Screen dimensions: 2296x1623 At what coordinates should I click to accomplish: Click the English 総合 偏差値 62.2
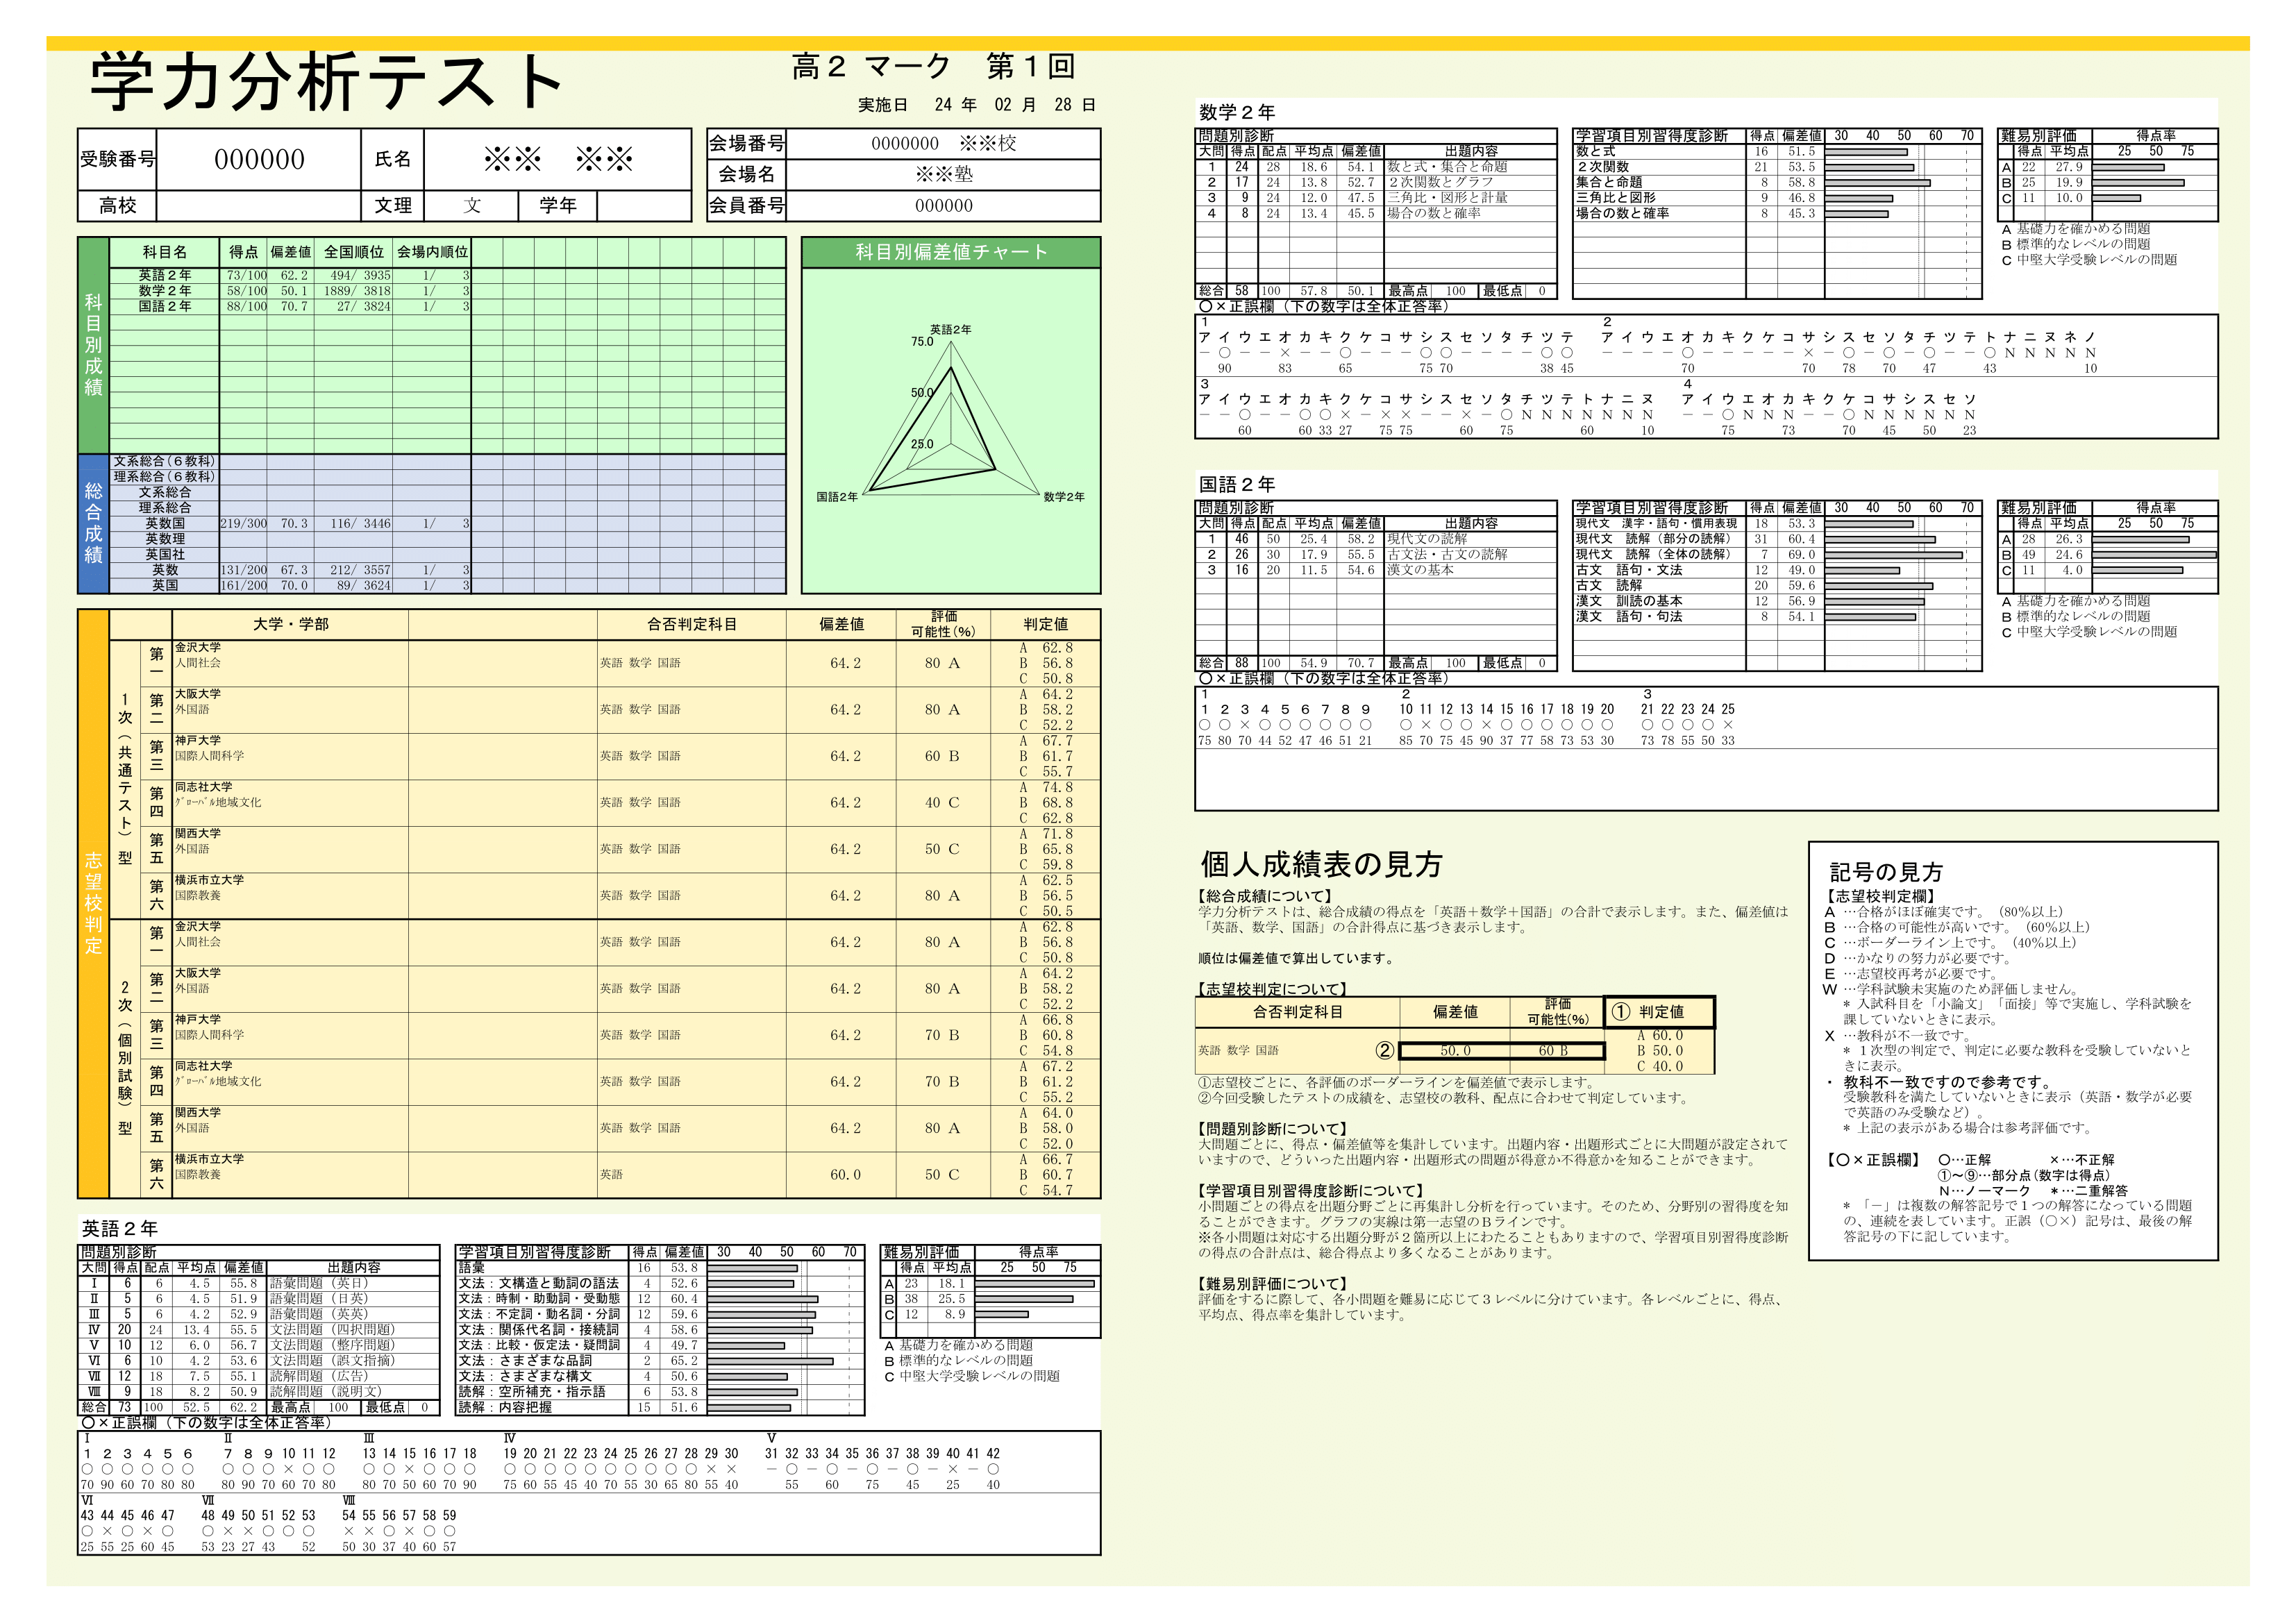(244, 1407)
